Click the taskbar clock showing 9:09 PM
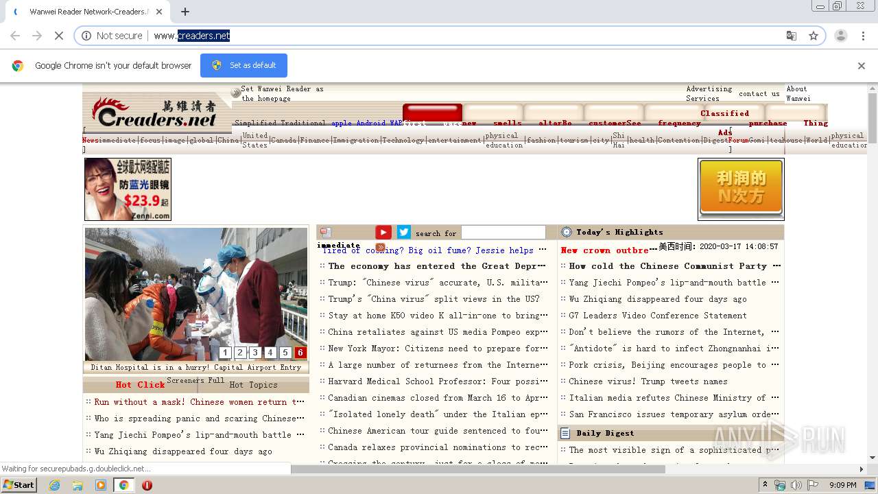 click(x=842, y=485)
